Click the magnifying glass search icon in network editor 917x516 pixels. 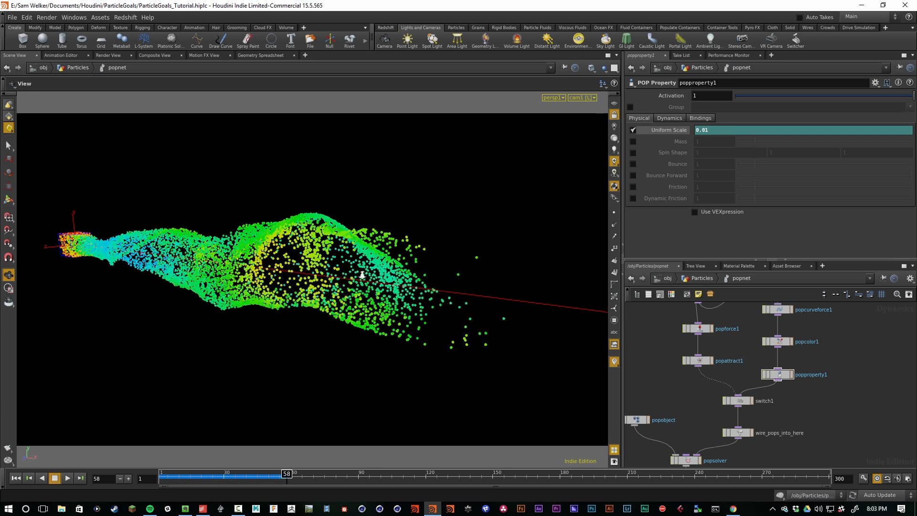click(897, 294)
